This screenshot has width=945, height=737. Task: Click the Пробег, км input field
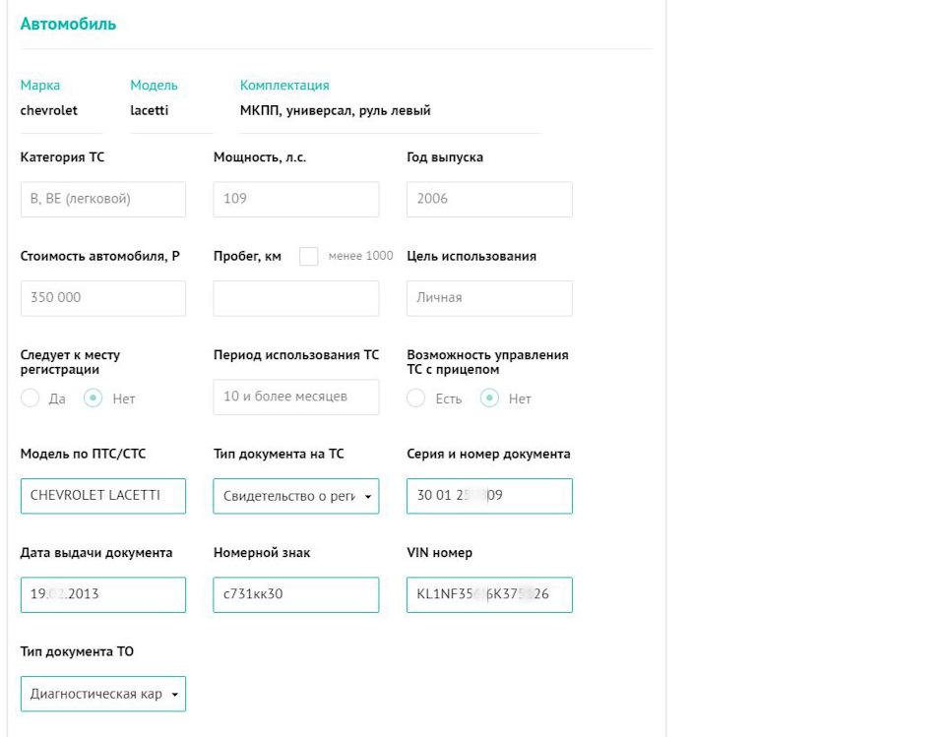pyautogui.click(x=296, y=298)
